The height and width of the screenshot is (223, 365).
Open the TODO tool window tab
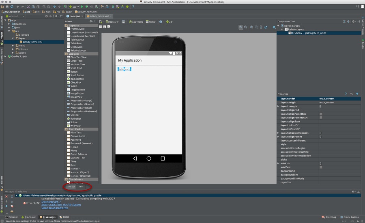pyautogui.click(x=64, y=217)
